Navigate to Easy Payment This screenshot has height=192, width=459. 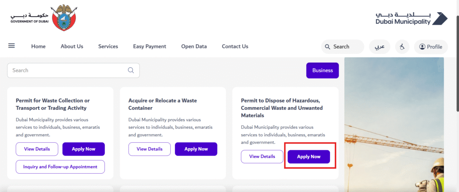point(150,46)
